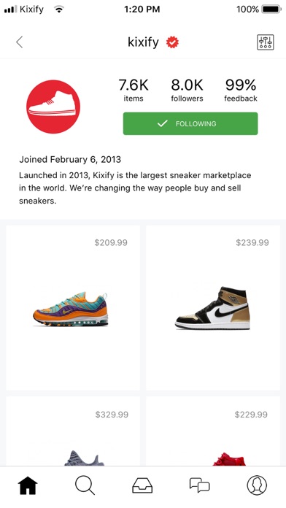The height and width of the screenshot is (508, 286).
Task: Tap the battery indicator in status bar
Action: (x=271, y=9)
